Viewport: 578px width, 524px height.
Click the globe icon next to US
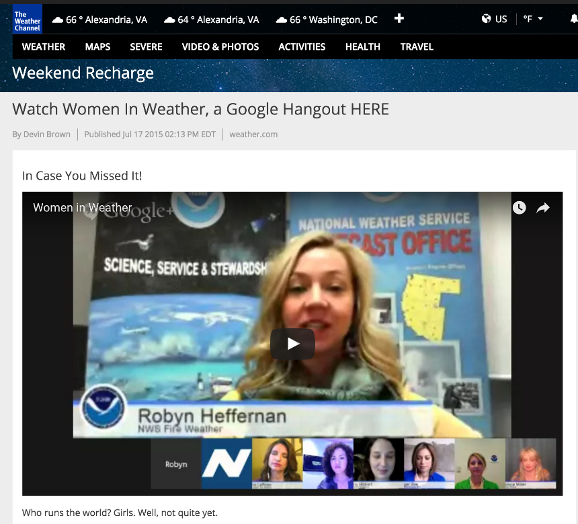coord(486,18)
